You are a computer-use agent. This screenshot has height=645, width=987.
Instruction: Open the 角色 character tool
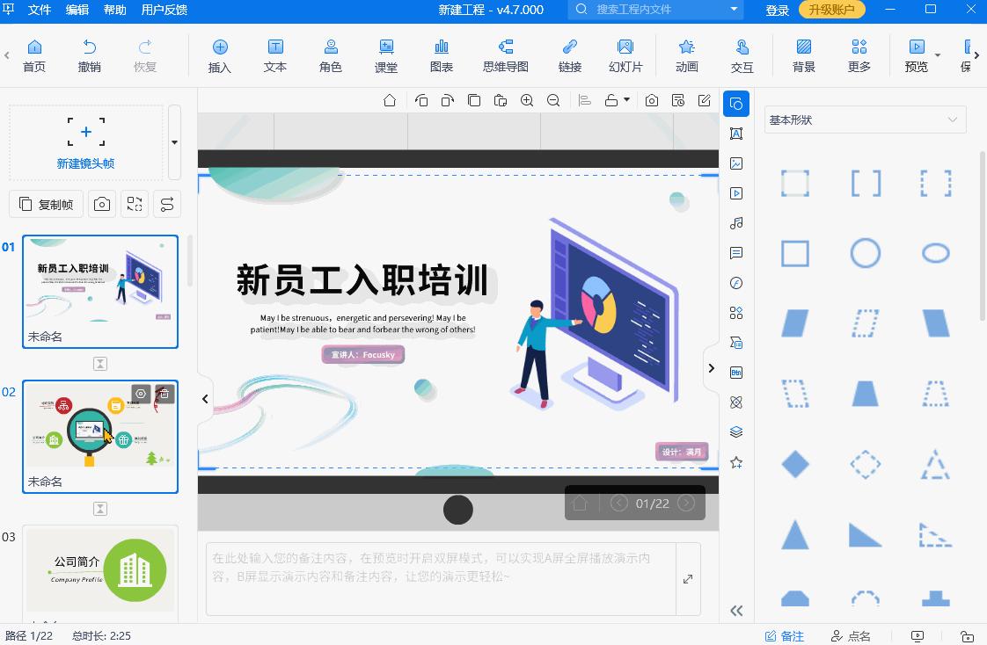(x=330, y=54)
